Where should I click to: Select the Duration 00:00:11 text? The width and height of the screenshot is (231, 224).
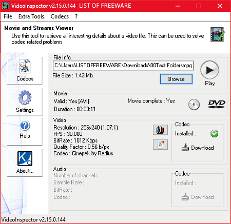75,109
